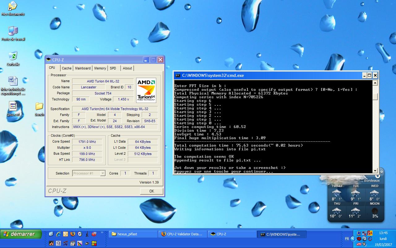This screenshot has width=396, height=248.
Task: Click the Name field AMD Turion 64 ML-32
Action: click(103, 81)
